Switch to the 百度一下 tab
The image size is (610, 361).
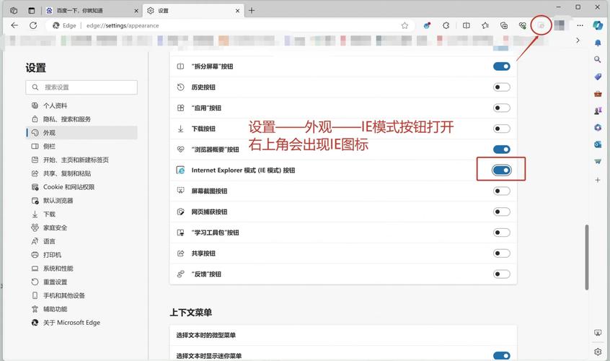92,11
